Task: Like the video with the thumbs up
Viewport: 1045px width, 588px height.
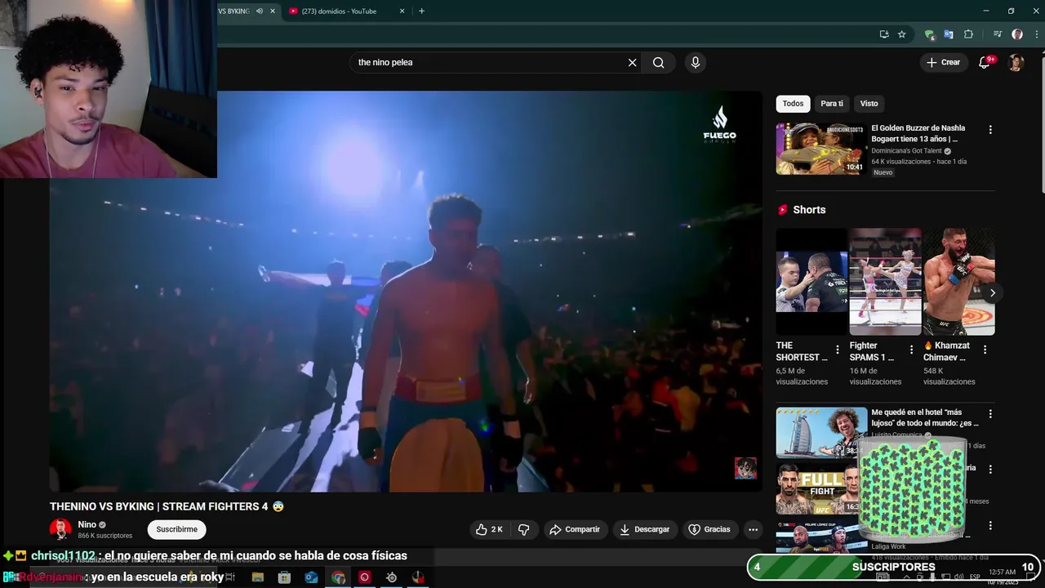Action: 489,529
